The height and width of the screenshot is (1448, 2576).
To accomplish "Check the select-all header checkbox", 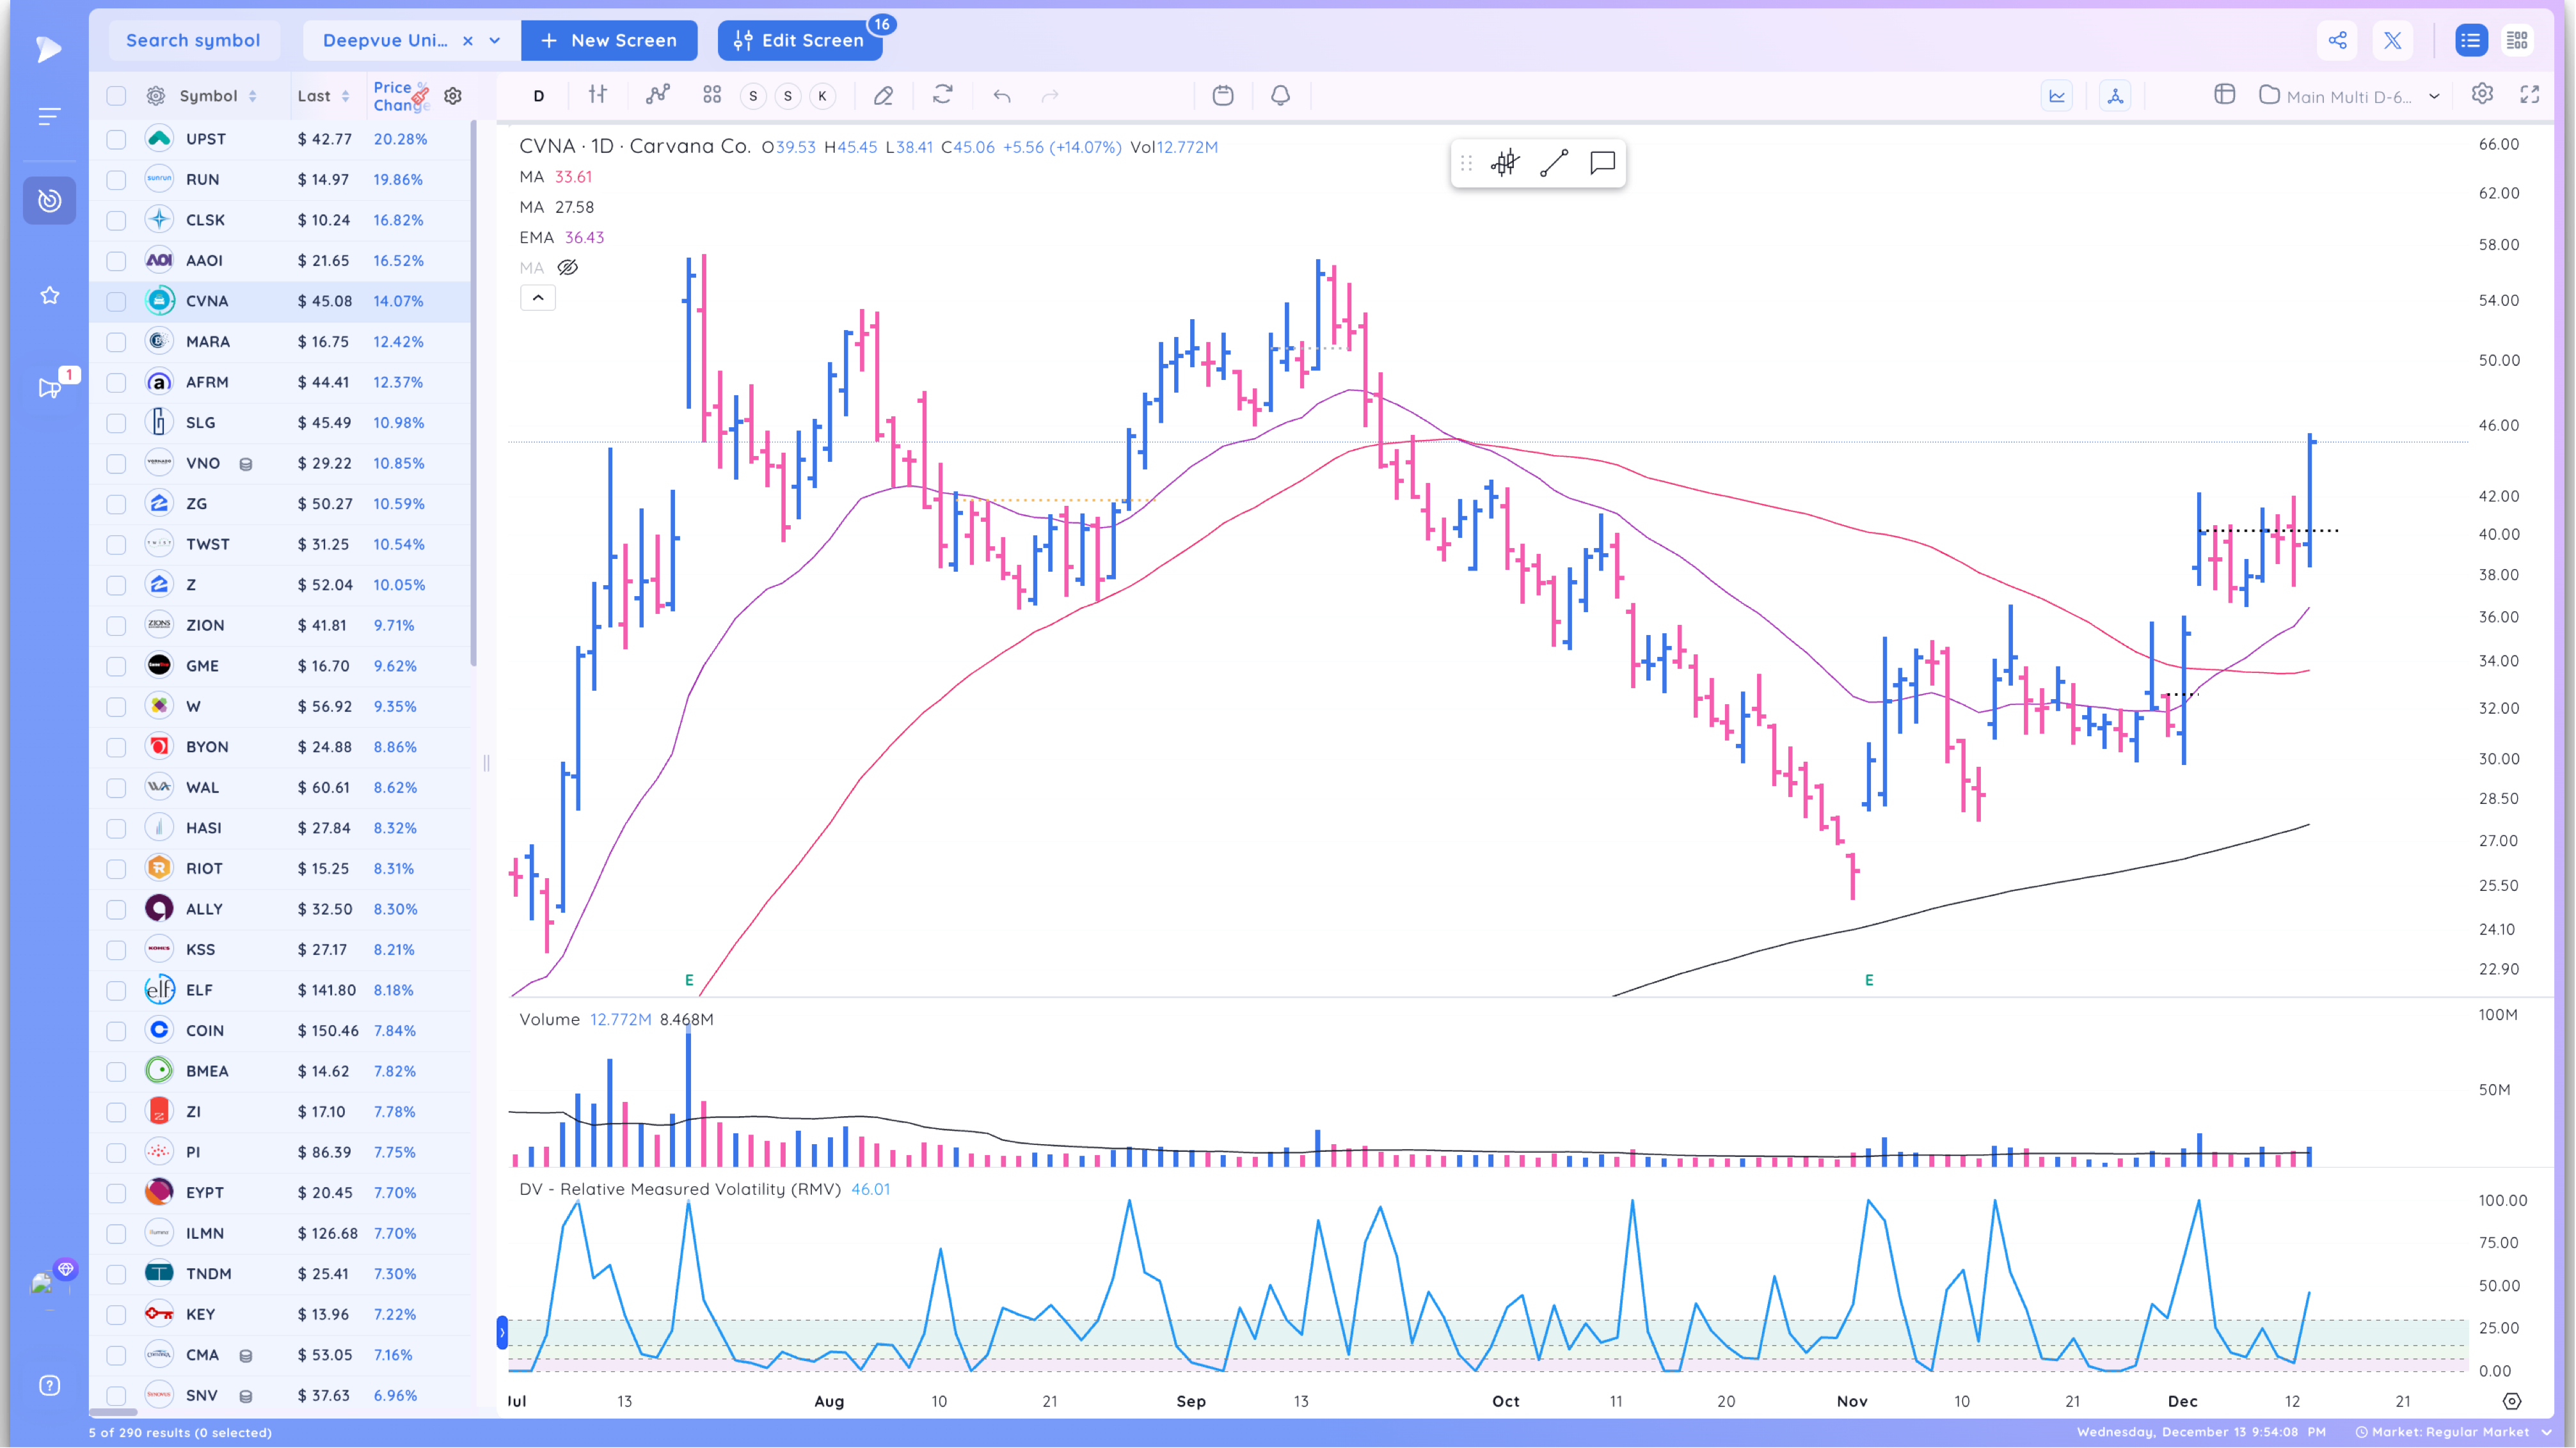I will click(116, 96).
